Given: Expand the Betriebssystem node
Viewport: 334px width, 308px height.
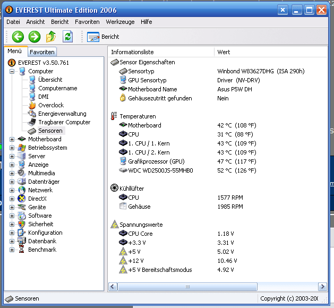Looking at the screenshot, I should pyautogui.click(x=12, y=148).
